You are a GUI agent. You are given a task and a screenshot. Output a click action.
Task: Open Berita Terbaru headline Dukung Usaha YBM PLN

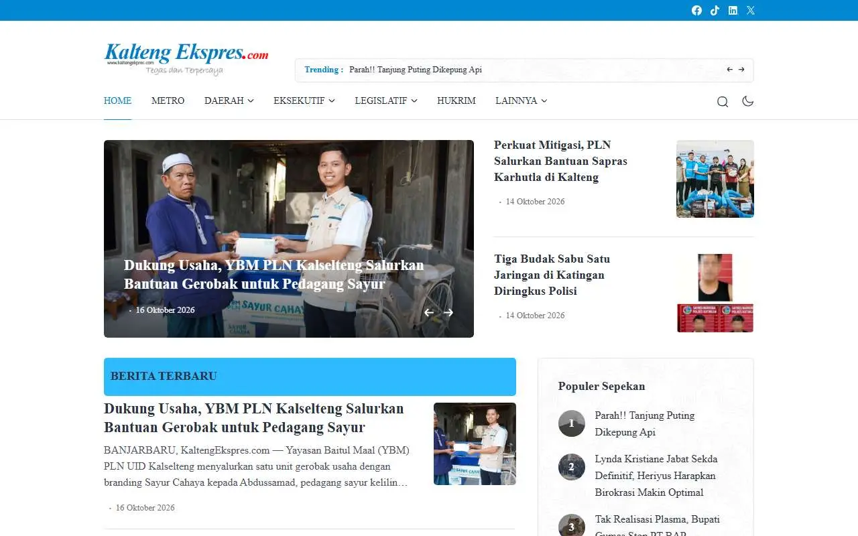(x=254, y=418)
